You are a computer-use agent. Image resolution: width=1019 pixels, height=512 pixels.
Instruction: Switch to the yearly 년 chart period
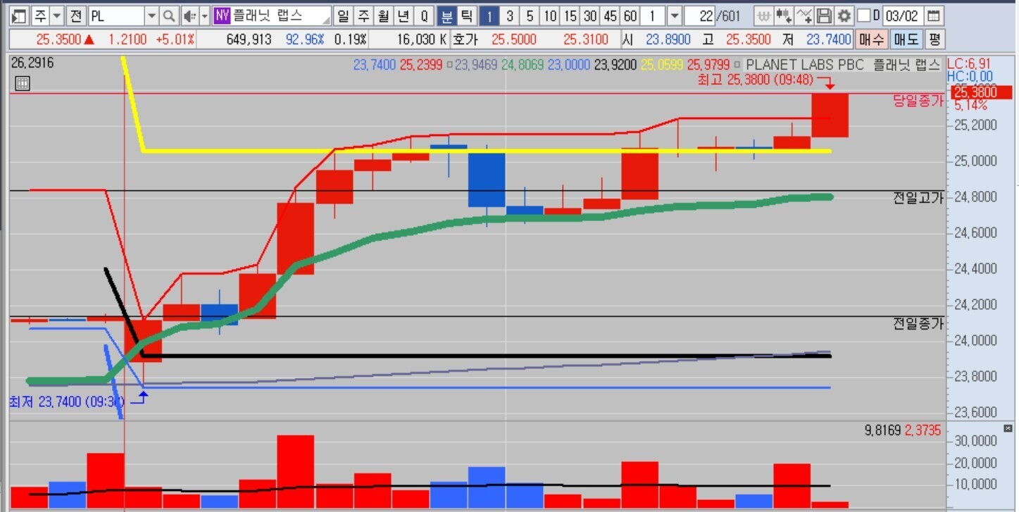[x=404, y=15]
